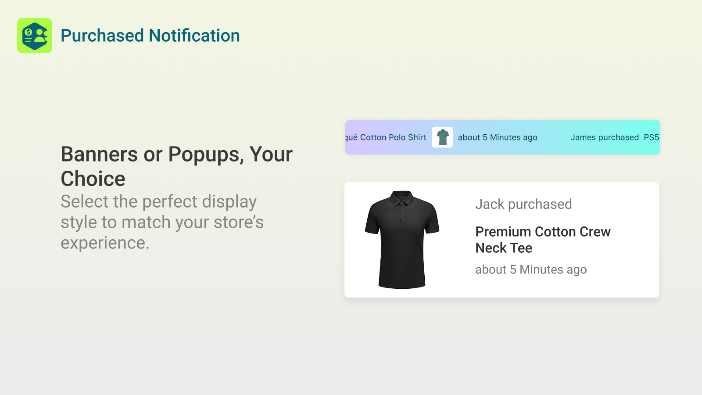702x395 pixels.
Task: Click 'about 5 Minutes ago' in banner
Action: click(498, 137)
